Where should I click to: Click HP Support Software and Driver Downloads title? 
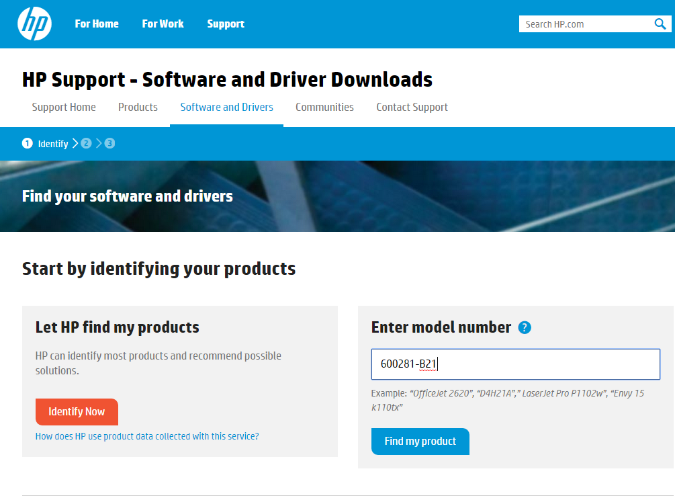227,80
